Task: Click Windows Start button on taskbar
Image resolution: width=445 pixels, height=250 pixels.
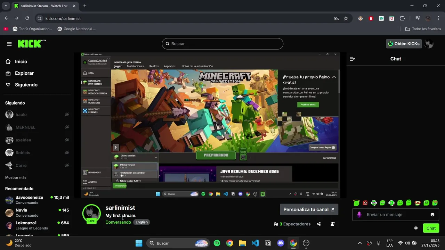Action: tap(139, 243)
